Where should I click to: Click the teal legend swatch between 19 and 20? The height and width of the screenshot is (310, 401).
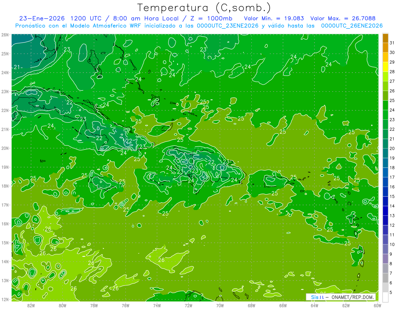(385, 153)
